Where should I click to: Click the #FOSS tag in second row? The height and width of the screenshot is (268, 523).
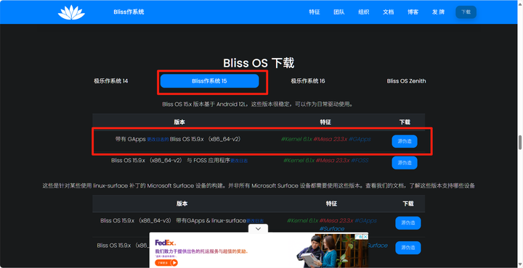(360, 160)
